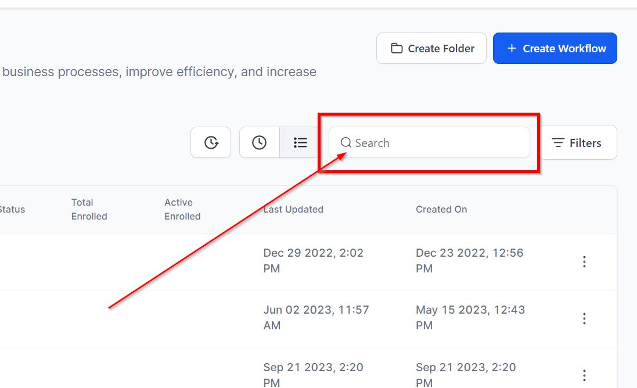Click the filter lines icon beside Filters
This screenshot has height=388, width=637.
558,143
